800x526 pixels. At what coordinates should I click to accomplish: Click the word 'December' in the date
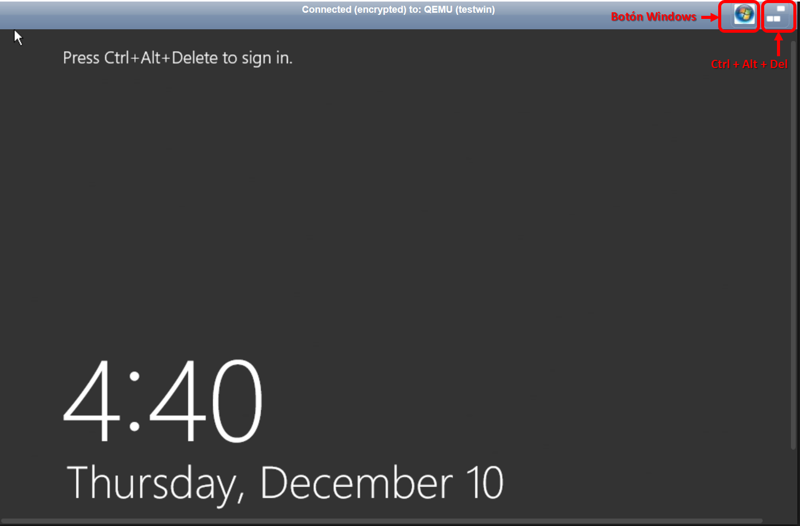357,483
